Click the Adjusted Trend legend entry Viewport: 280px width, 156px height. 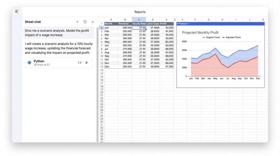point(232,38)
